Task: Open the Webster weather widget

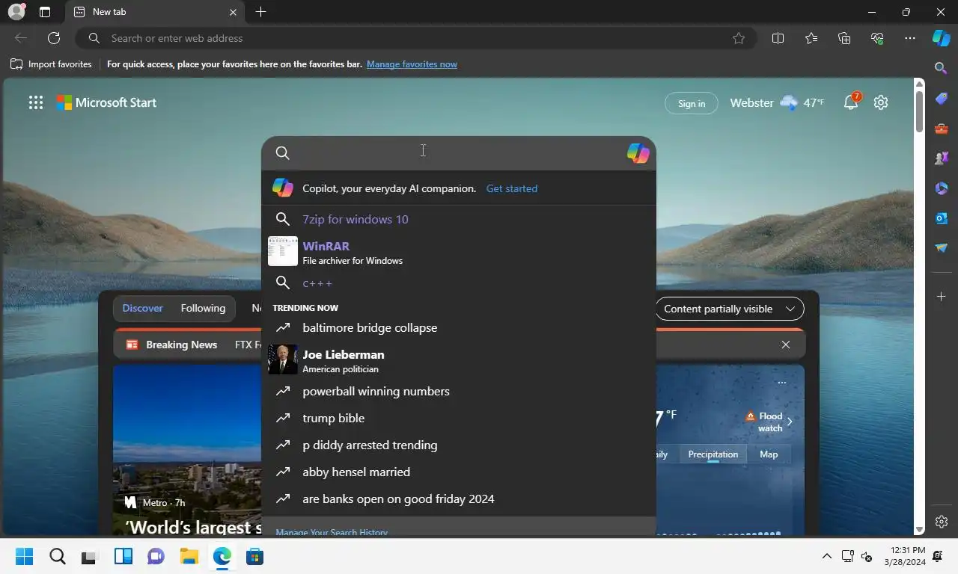Action: point(777,103)
